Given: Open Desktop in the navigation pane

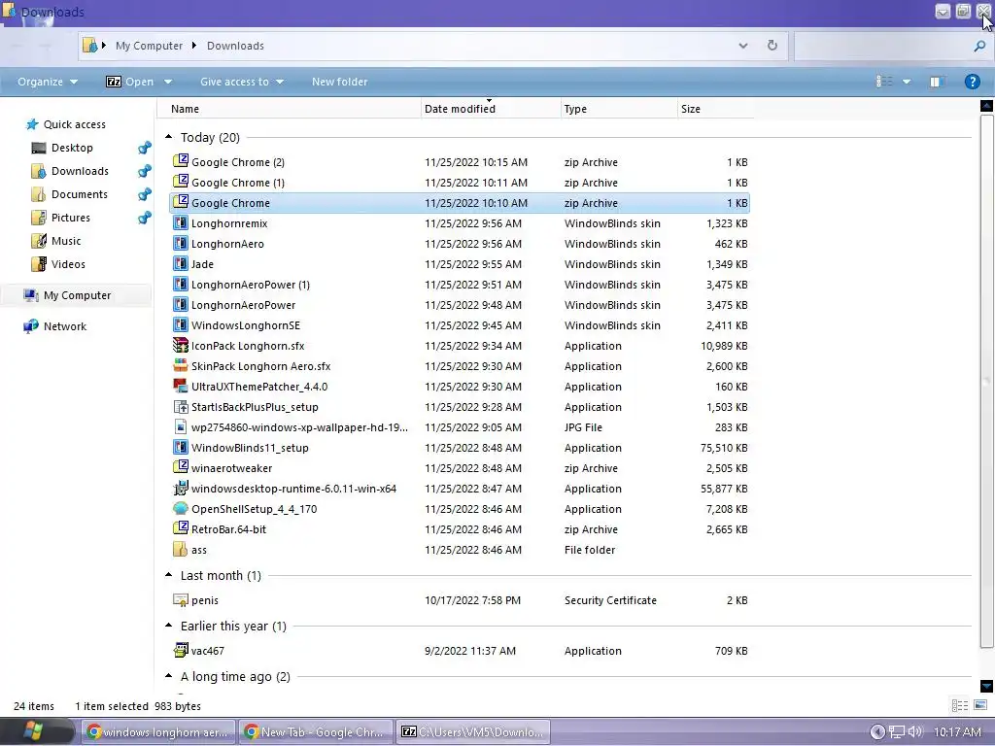Looking at the screenshot, I should [72, 148].
